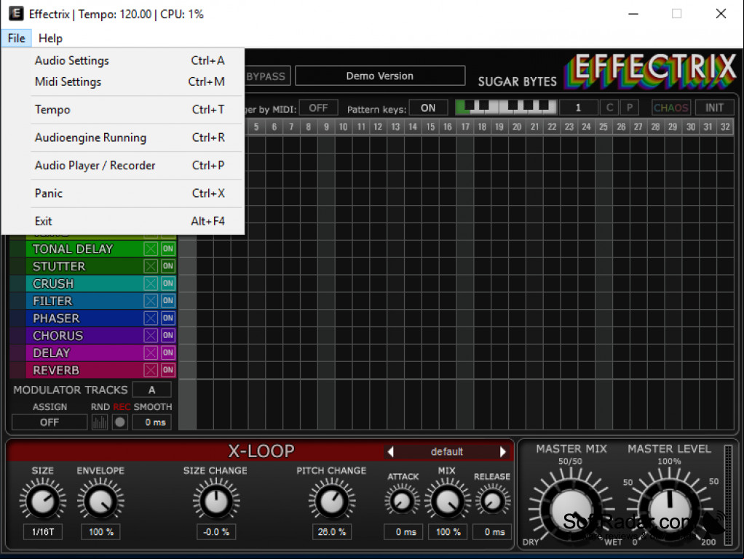The width and height of the screenshot is (744, 559).
Task: Clear the DELAY track with X icon
Action: coord(151,353)
